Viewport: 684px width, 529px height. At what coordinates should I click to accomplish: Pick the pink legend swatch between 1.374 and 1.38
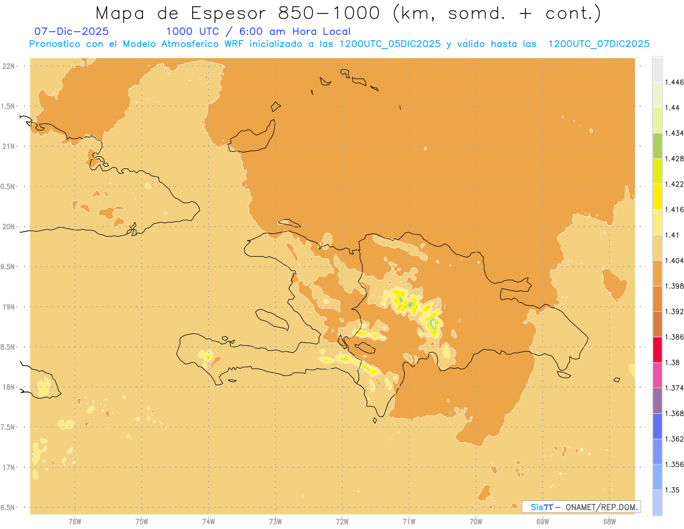click(657, 375)
